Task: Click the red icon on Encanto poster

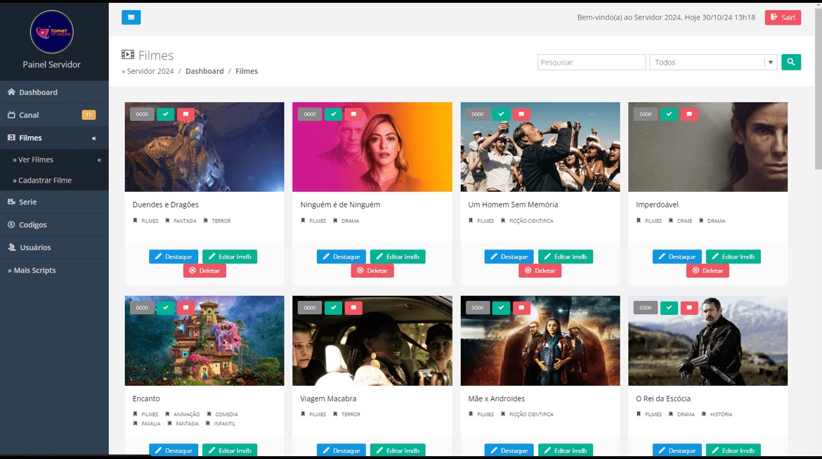Action: click(x=185, y=307)
